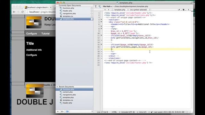The width and height of the screenshot is (205, 115).
Task: Open the Unicode (UTF-8) encoding popup
Action: click(x=129, y=112)
